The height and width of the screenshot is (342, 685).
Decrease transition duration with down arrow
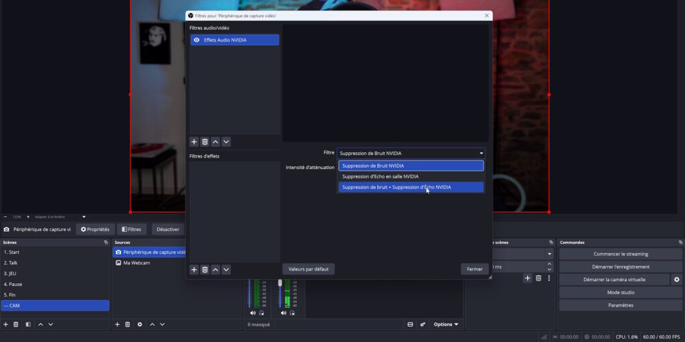click(550, 269)
